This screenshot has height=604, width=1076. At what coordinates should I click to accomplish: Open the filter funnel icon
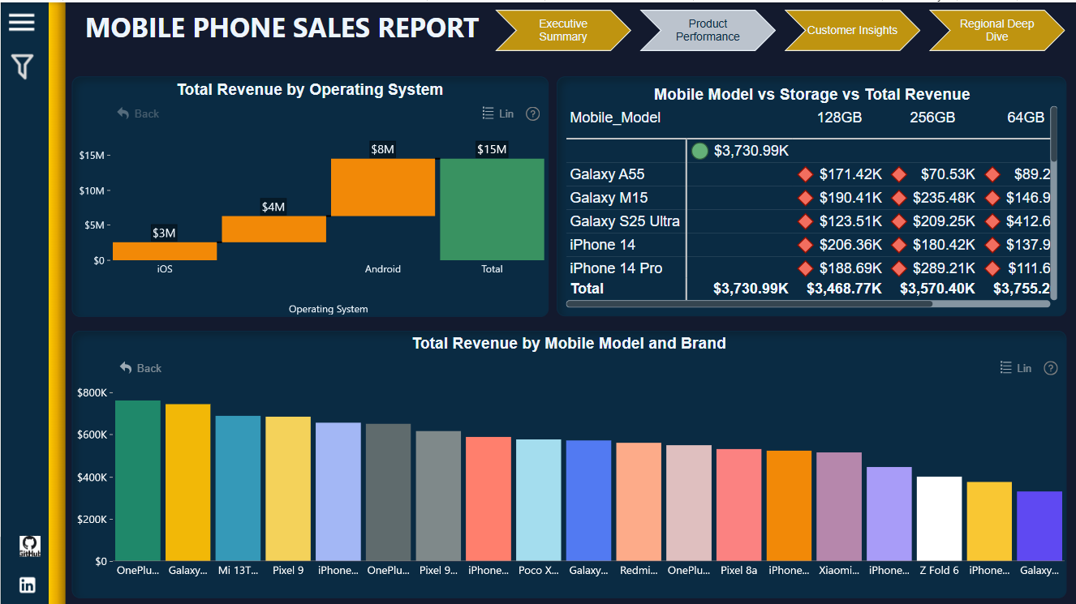click(23, 66)
